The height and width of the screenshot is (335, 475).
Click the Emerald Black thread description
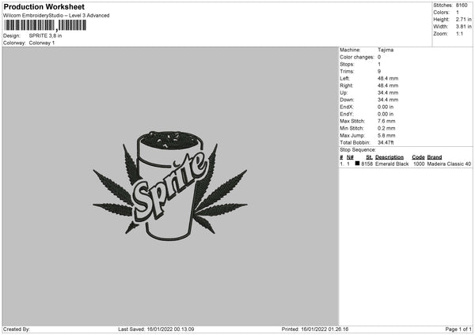pyautogui.click(x=392, y=164)
